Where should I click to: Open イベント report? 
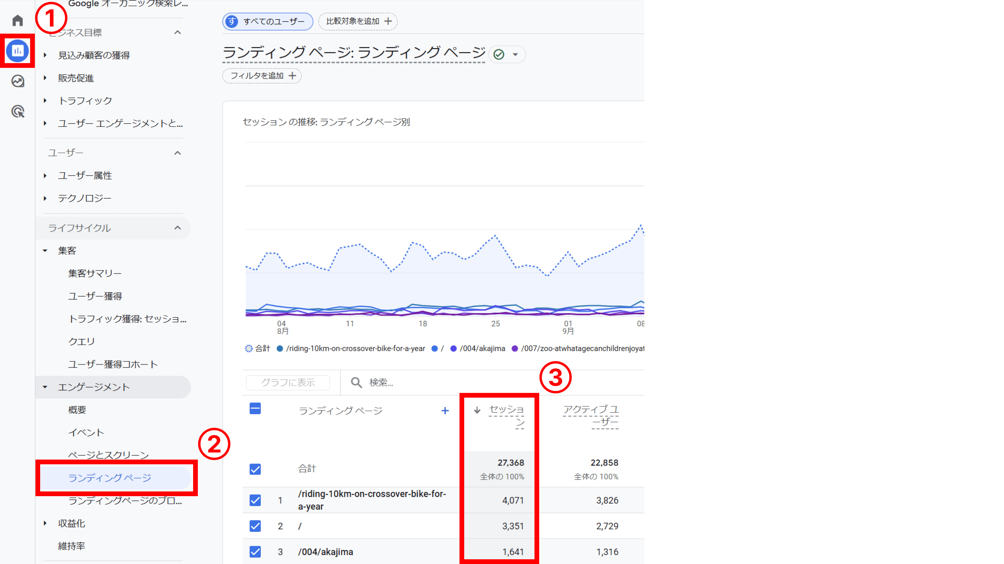(x=86, y=432)
